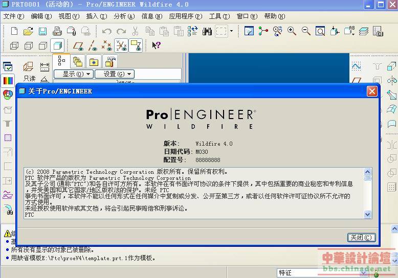
Task: Click the sketch curve icon on right toolbar
Action: point(357,66)
